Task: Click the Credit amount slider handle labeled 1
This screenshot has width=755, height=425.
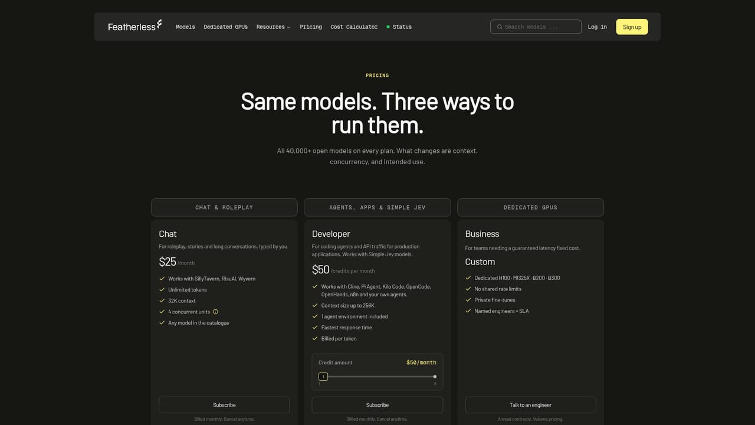Action: [323, 377]
